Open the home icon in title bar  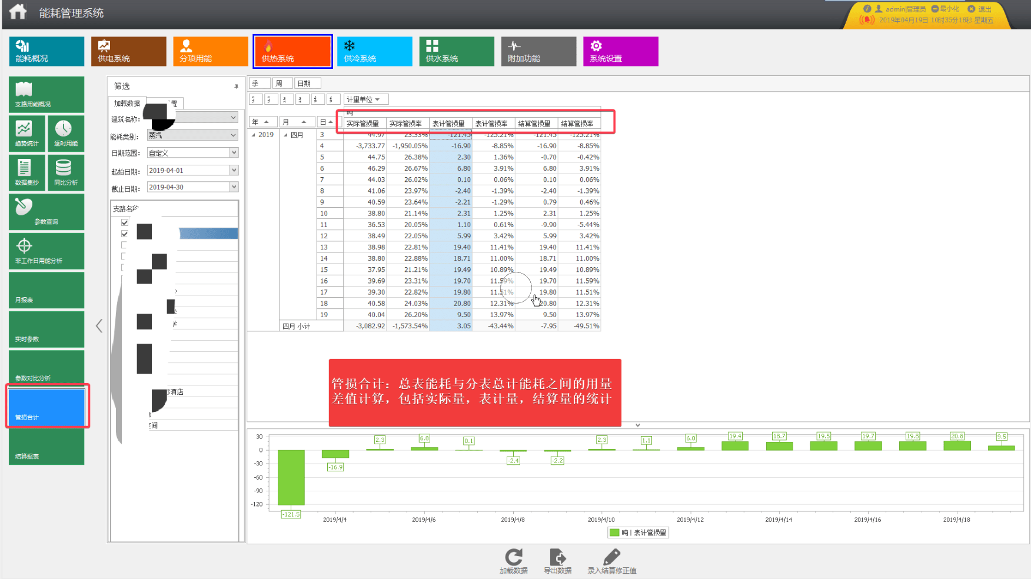pyautogui.click(x=18, y=12)
